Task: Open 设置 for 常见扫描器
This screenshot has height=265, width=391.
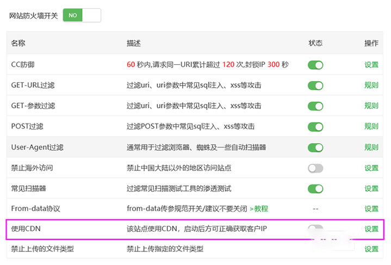Action: pyautogui.click(x=371, y=189)
